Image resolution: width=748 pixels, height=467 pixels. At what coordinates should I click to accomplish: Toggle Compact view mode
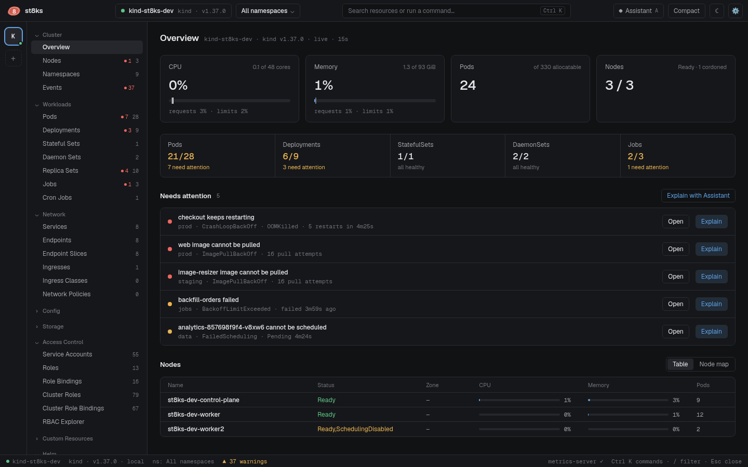687,11
